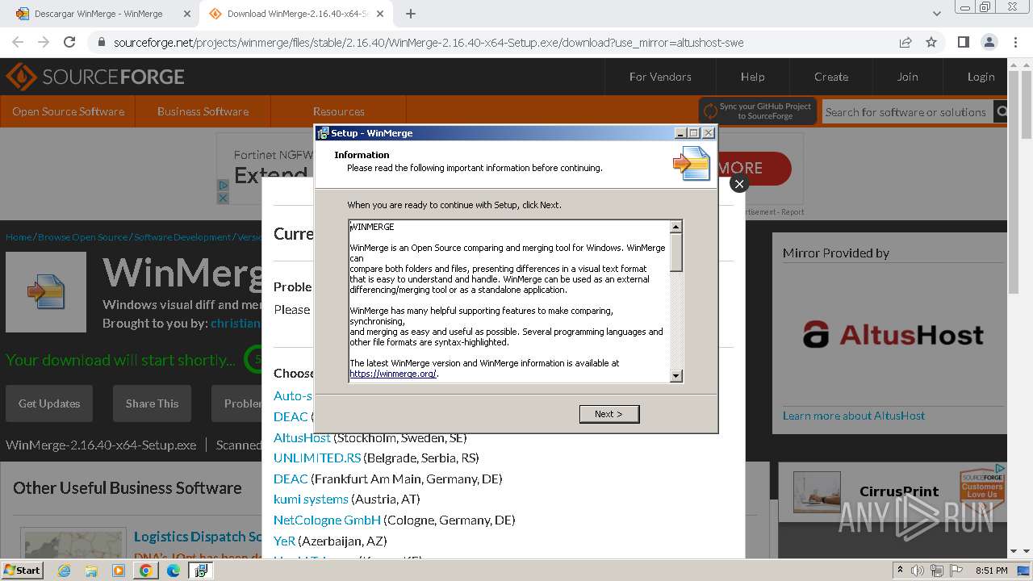Image resolution: width=1033 pixels, height=581 pixels.
Task: Bookmark this page with the star icon
Action: tap(931, 42)
